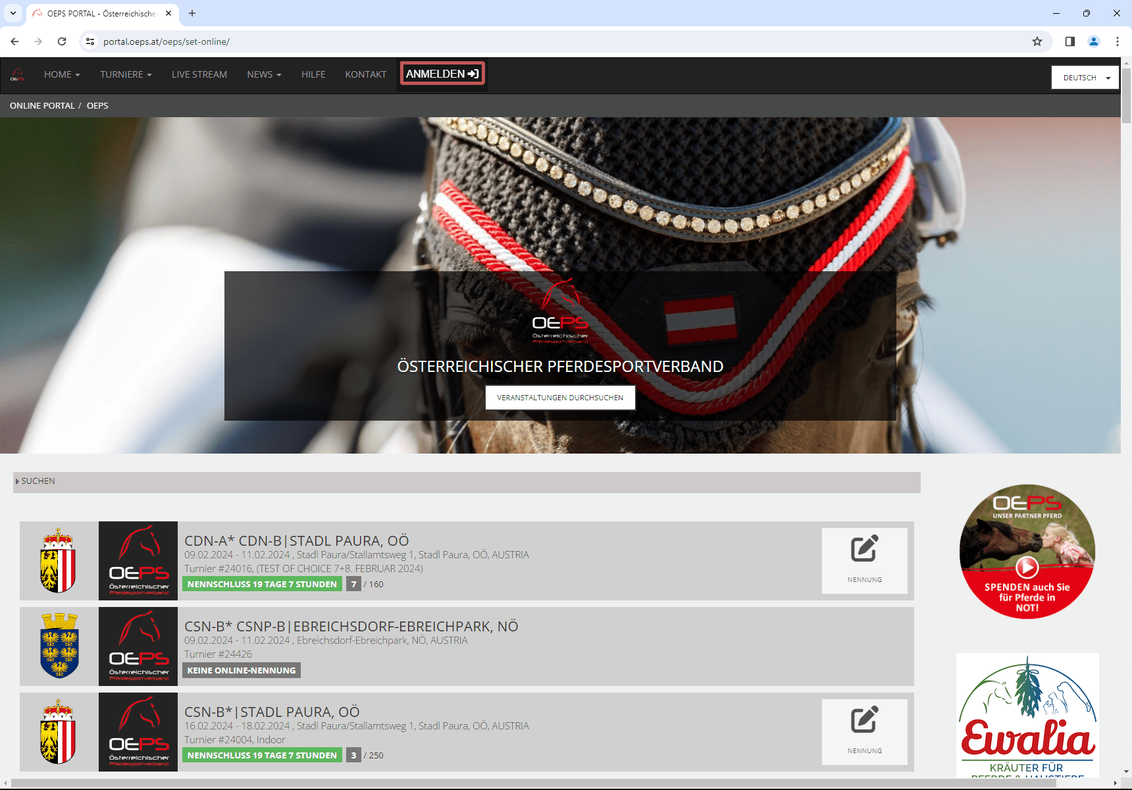
Task: Open the DEUTSCH language dropdown
Action: [1085, 78]
